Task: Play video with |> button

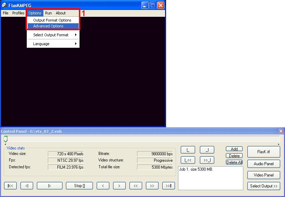Action: point(50,186)
